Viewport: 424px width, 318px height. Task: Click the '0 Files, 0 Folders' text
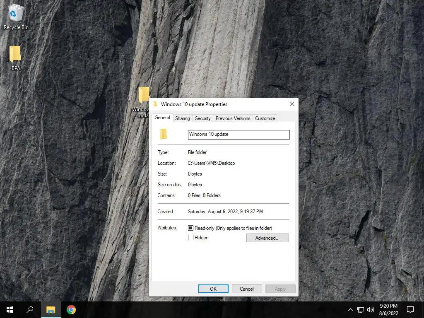point(204,195)
